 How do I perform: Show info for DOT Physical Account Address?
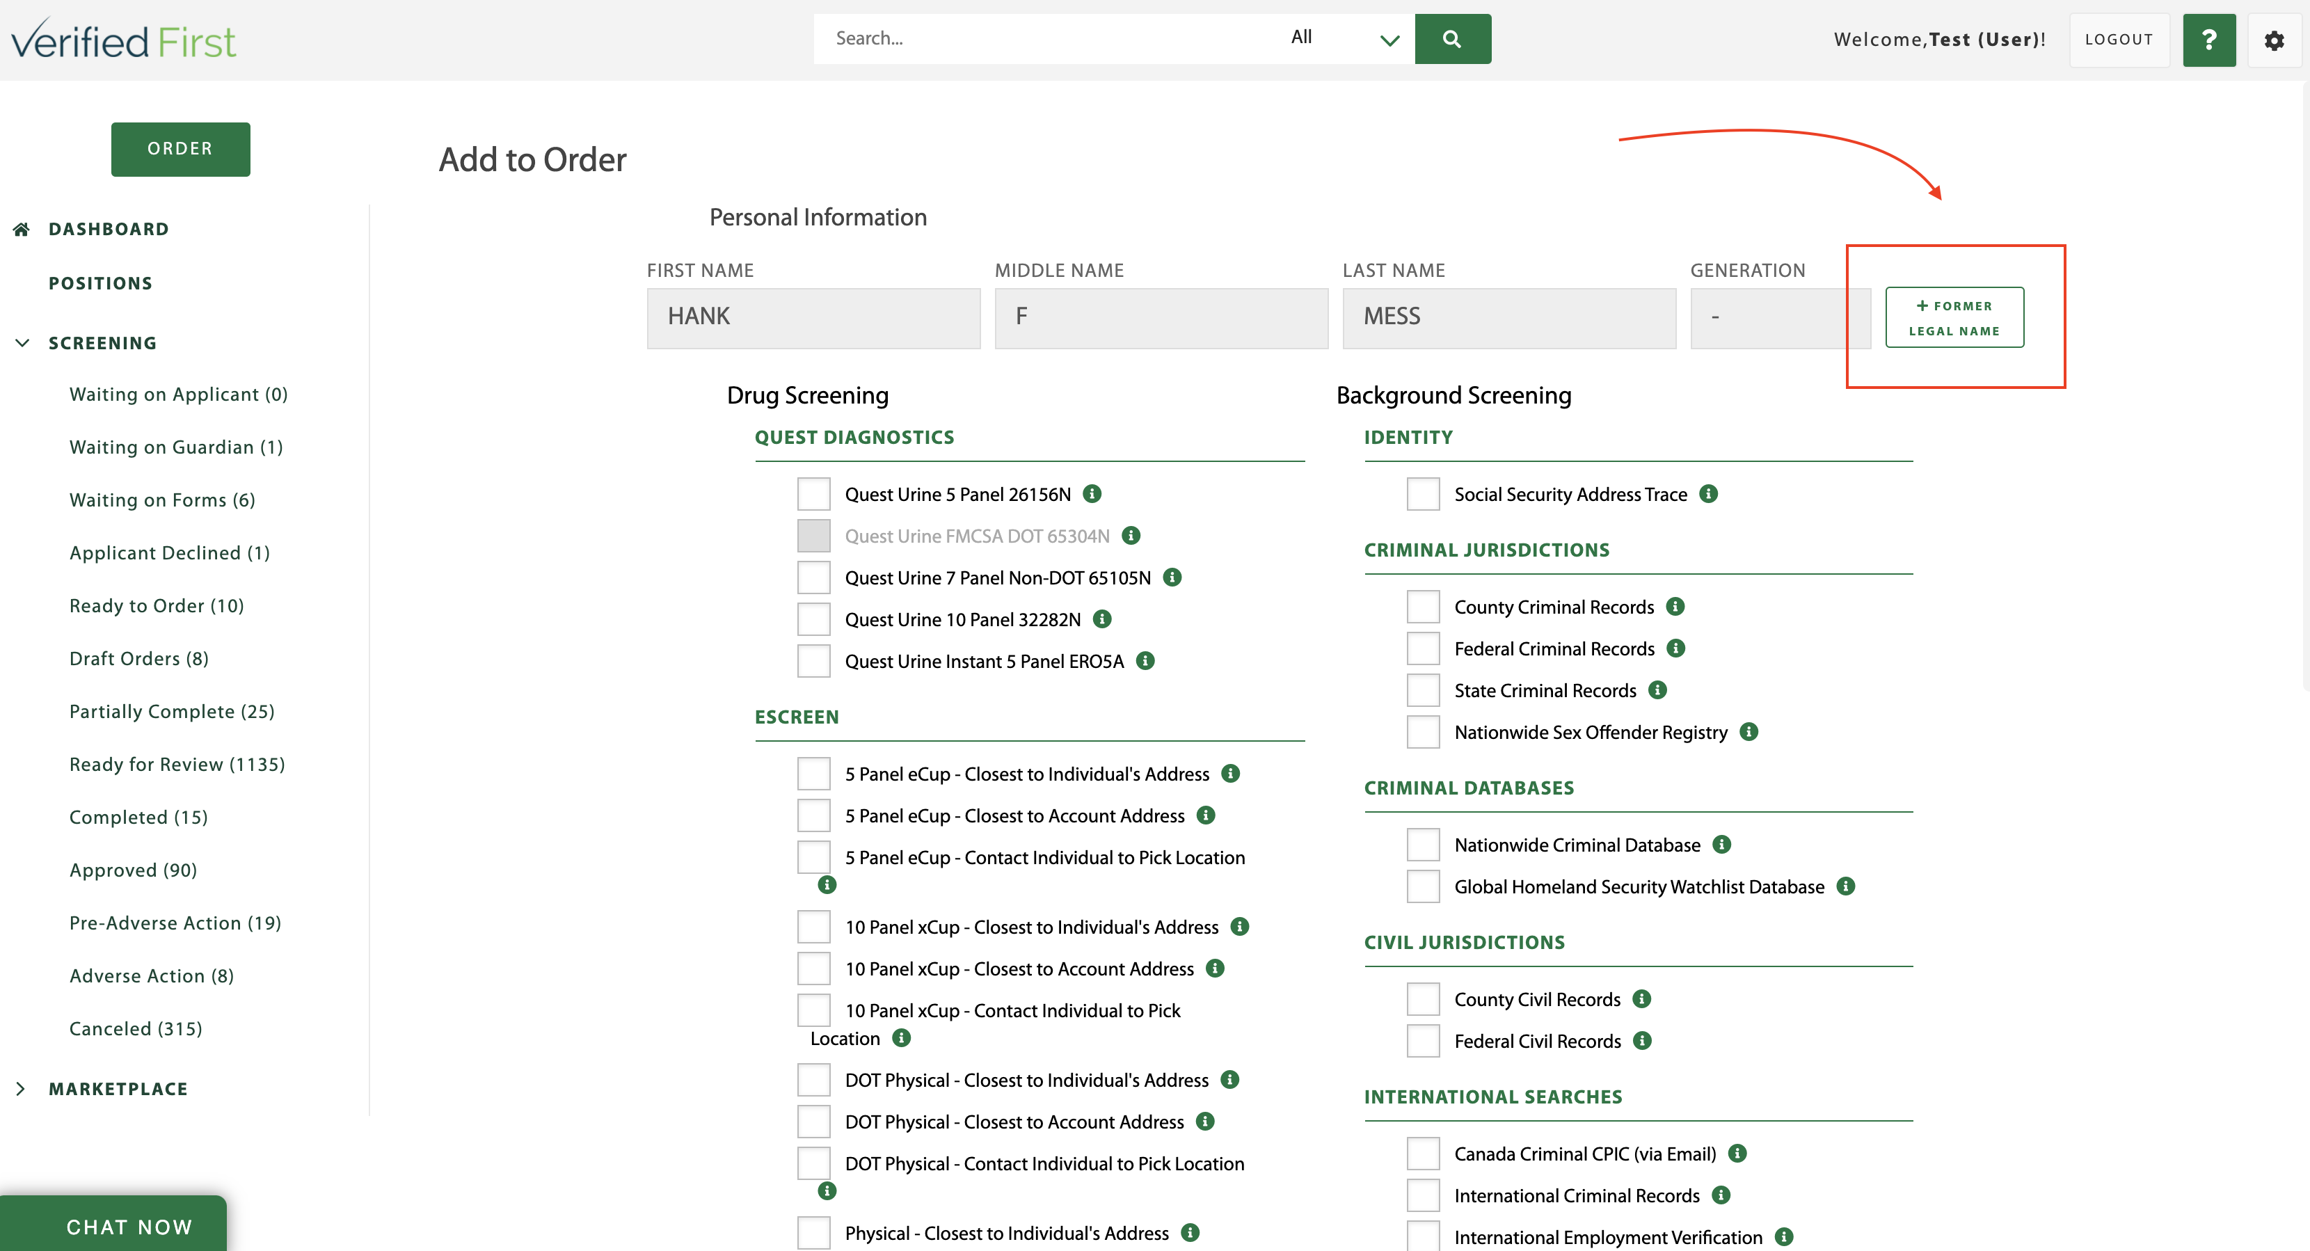point(1205,1122)
